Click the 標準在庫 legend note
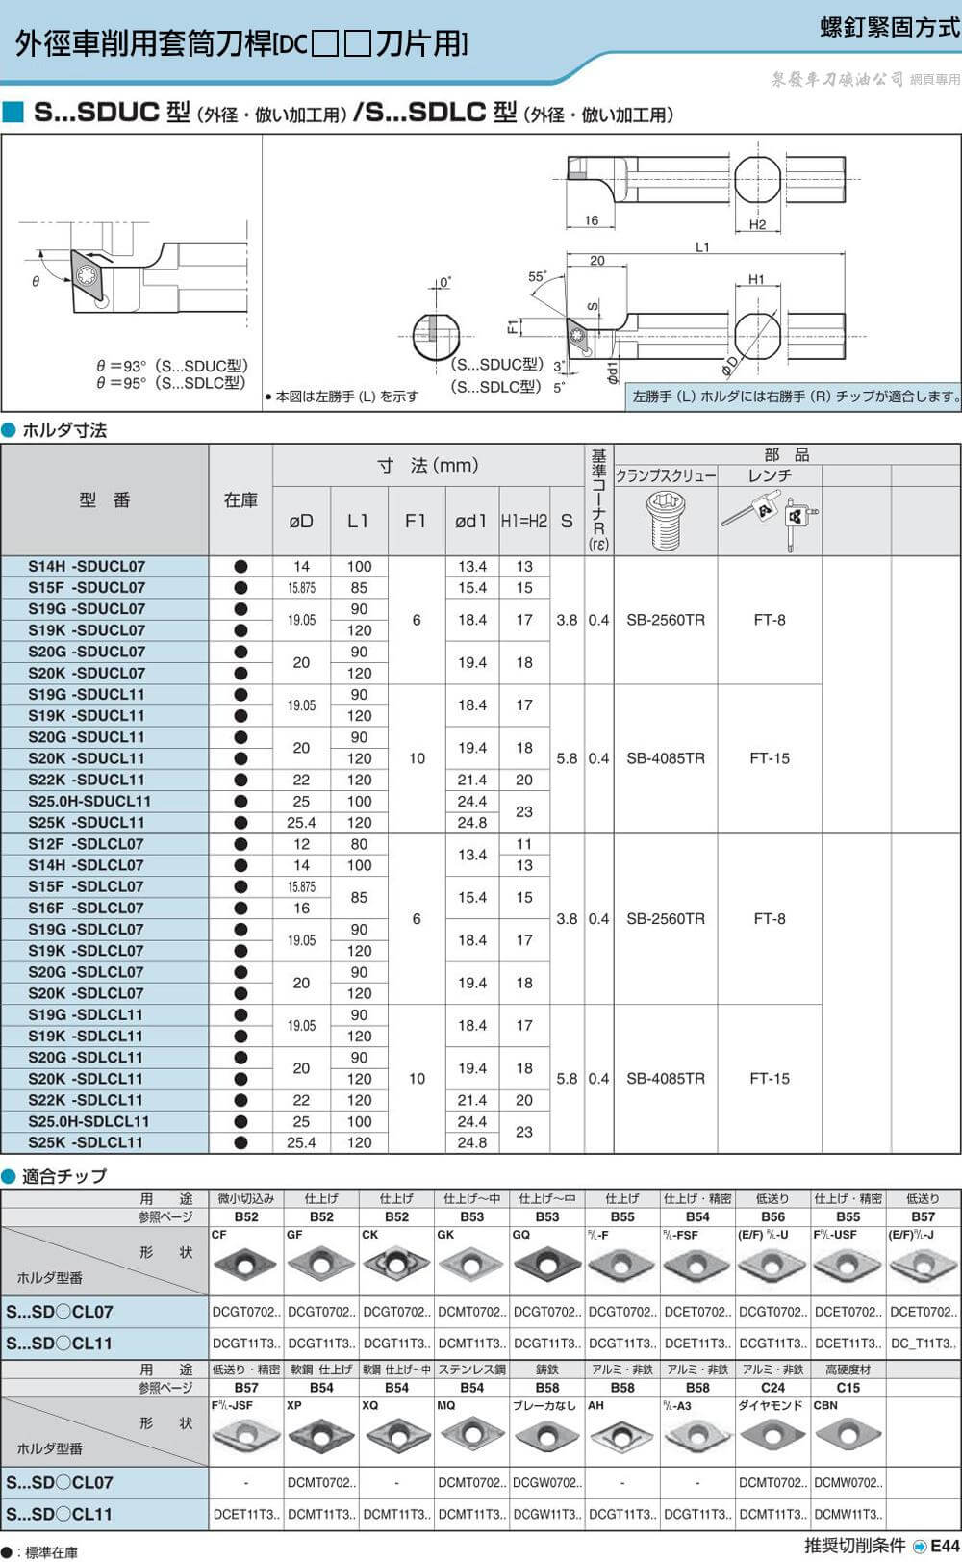962x1562 pixels. (52, 1552)
